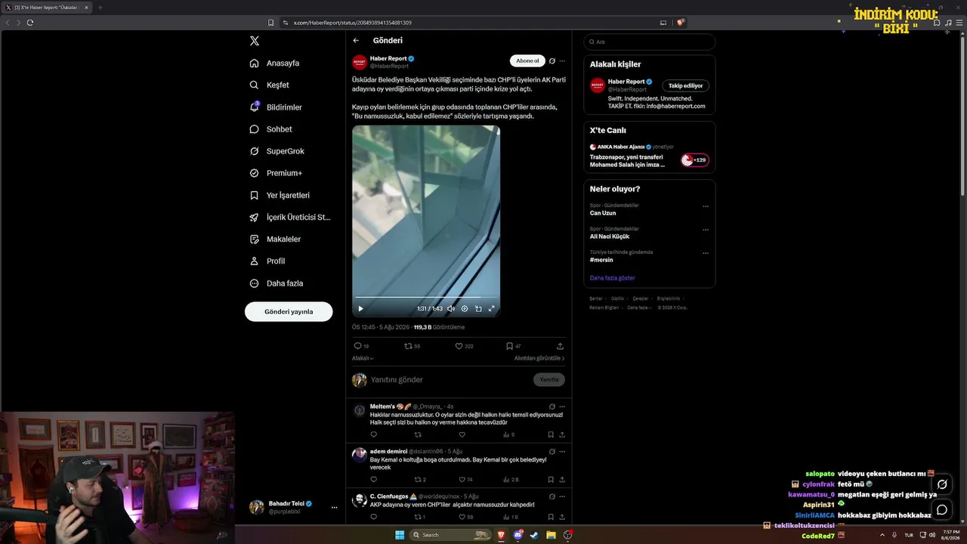
Task: Open Grok icon on C. Cienfuegos's reply
Action: click(552, 496)
